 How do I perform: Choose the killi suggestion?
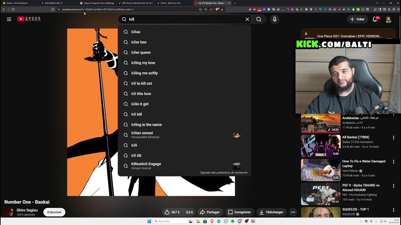185,145
